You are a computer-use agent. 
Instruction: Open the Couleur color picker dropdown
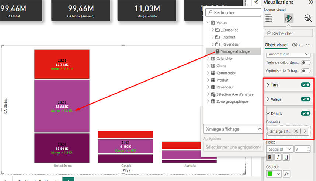278,174
